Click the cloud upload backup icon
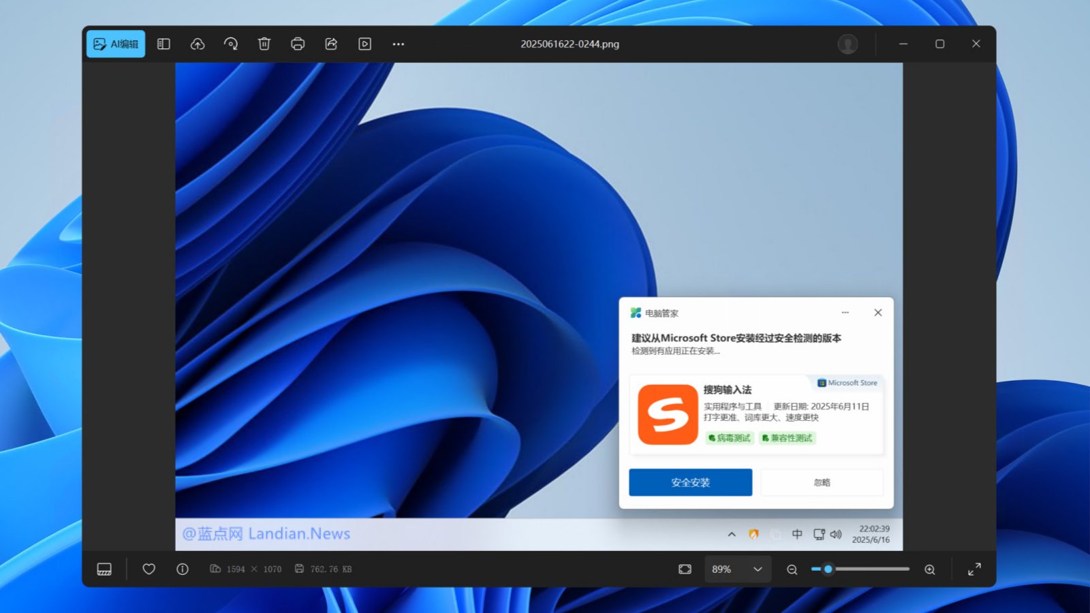The width and height of the screenshot is (1090, 613). [198, 44]
